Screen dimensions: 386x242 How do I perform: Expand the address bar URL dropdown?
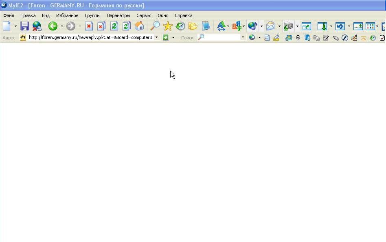(156, 37)
